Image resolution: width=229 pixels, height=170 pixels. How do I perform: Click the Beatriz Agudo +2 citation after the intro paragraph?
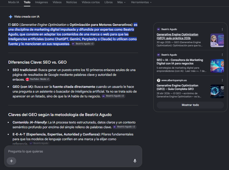pos(83,44)
